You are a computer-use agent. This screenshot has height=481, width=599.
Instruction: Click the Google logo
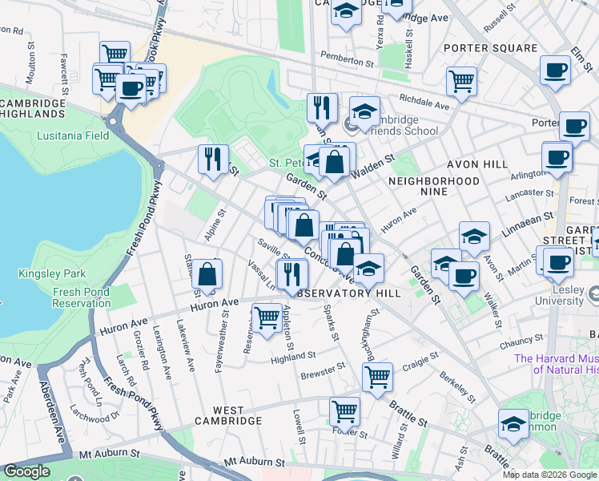tap(27, 471)
